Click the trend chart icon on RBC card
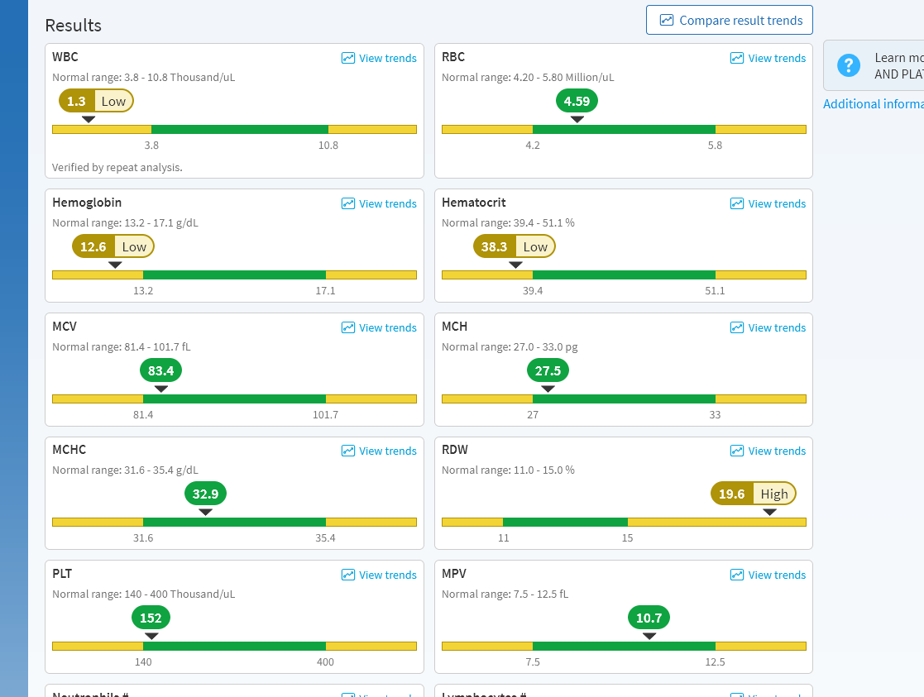The image size is (924, 697). 737,58
